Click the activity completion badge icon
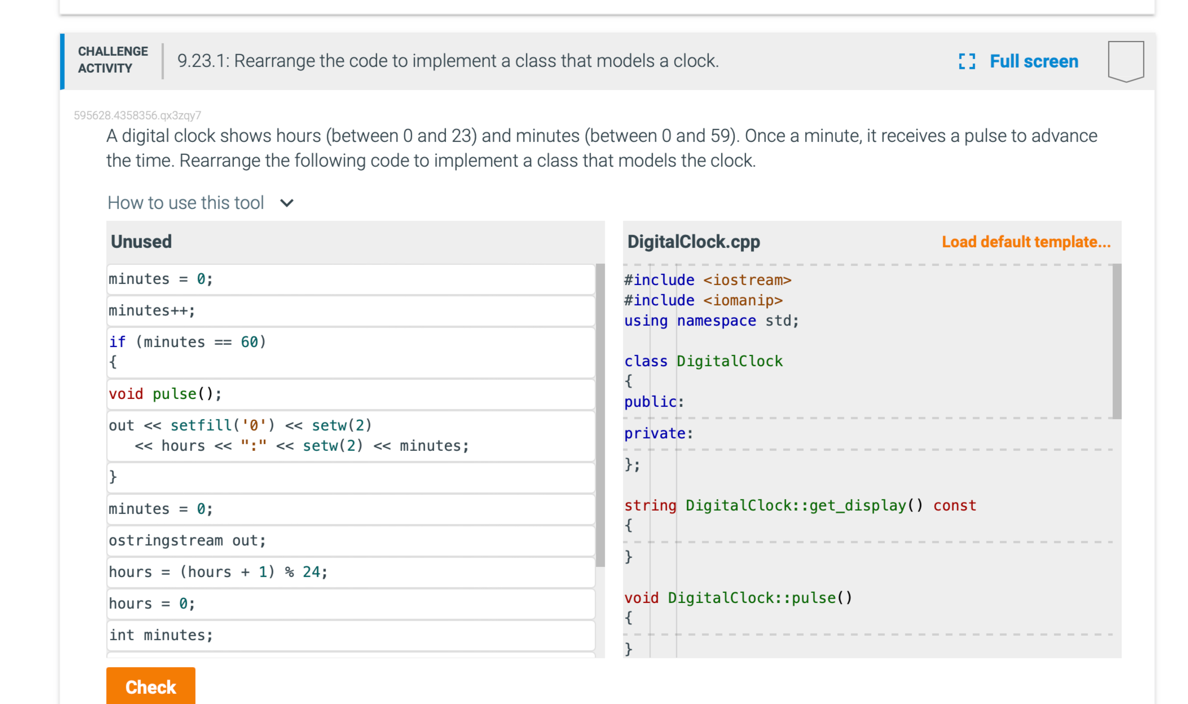The height and width of the screenshot is (704, 1188). [1126, 61]
